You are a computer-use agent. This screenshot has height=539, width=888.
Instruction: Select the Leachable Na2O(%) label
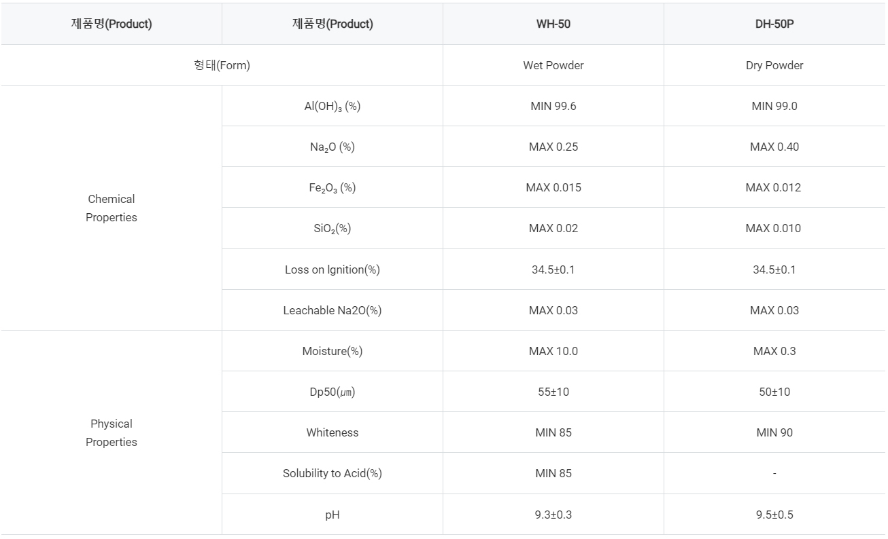point(332,310)
